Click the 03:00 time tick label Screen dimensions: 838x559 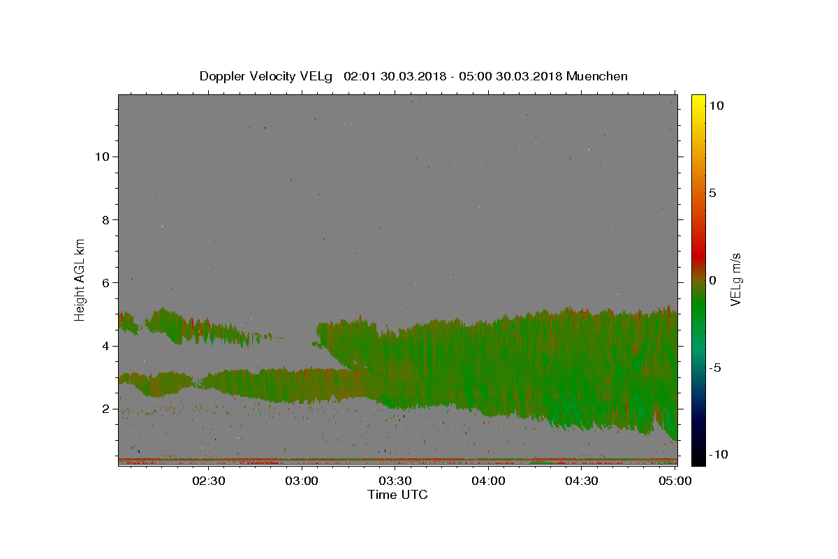(x=302, y=481)
